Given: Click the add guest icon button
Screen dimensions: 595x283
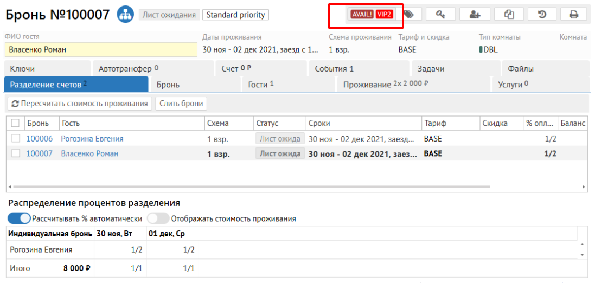Looking at the screenshot, I should coord(475,15).
